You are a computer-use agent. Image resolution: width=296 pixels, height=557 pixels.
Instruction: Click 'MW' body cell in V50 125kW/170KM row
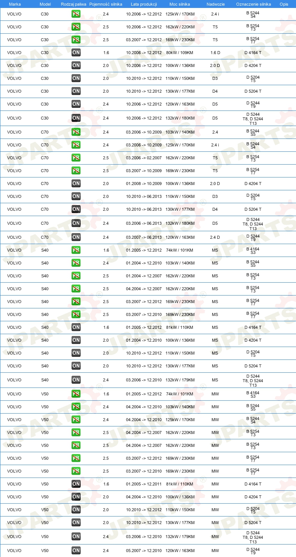[x=215, y=420]
